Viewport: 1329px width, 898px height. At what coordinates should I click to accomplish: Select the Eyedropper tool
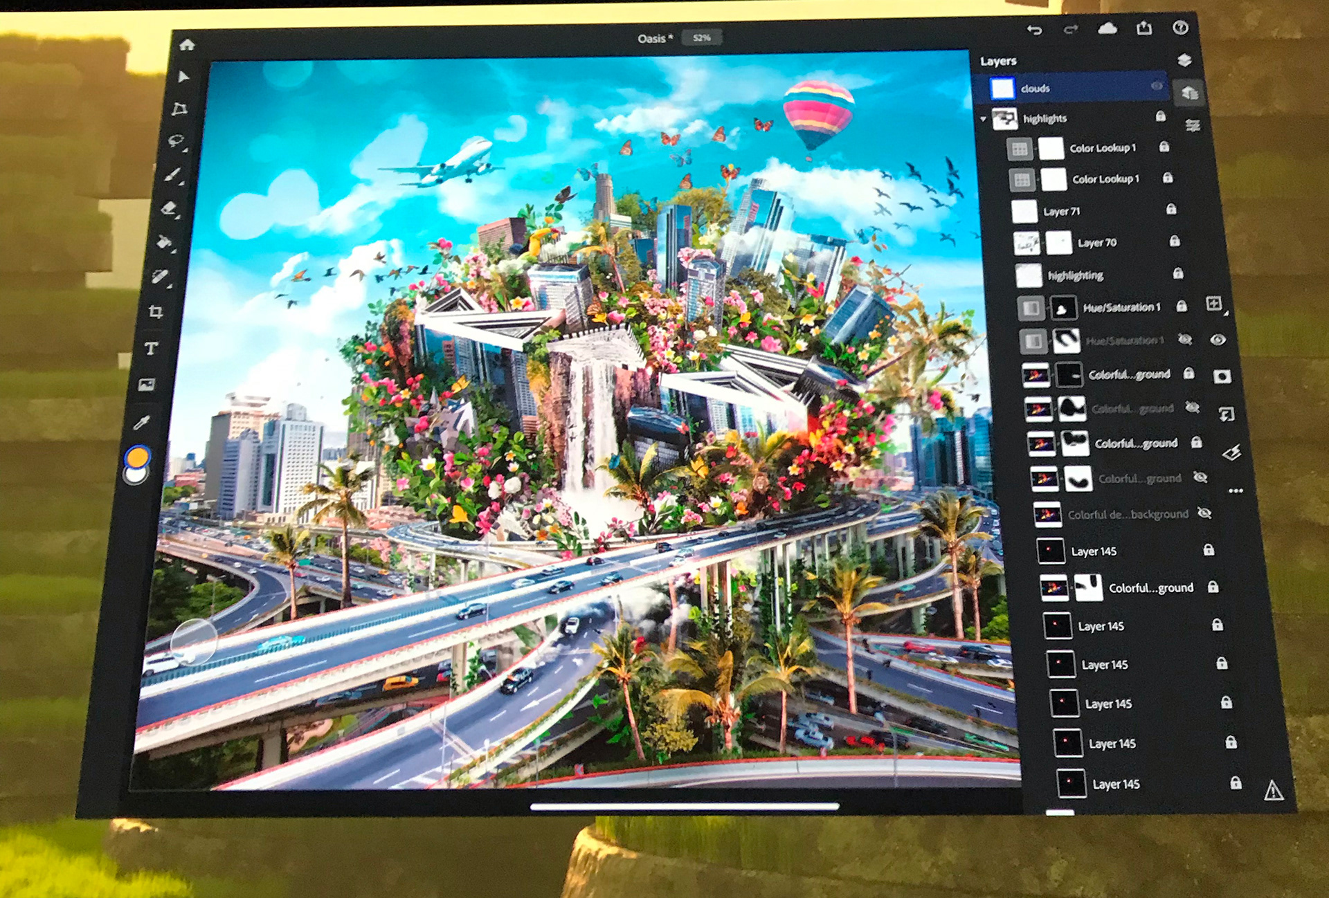click(x=141, y=423)
